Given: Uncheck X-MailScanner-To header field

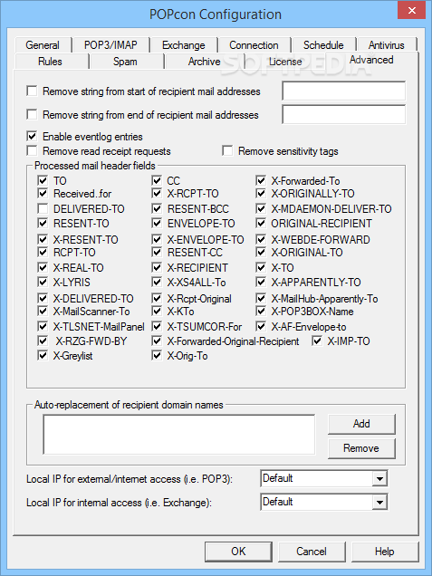Looking at the screenshot, I should [x=43, y=312].
